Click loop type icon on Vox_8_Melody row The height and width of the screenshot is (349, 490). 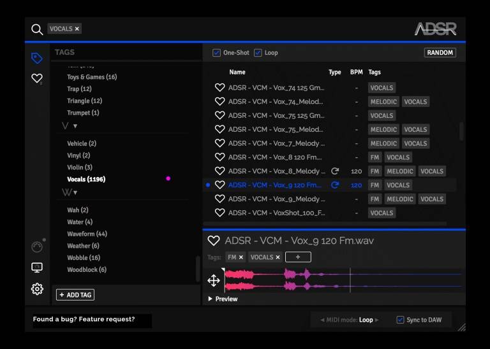335,171
